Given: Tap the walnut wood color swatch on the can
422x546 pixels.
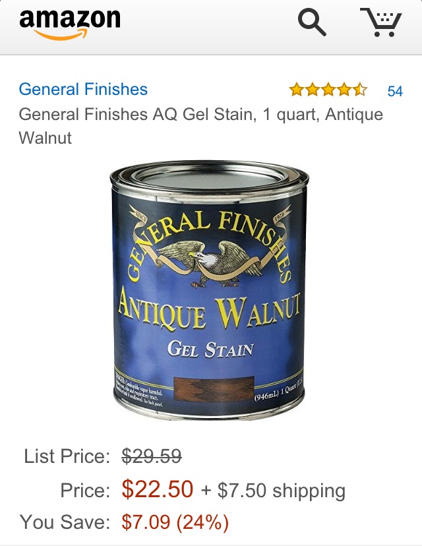Looking at the screenshot, I should pos(214,388).
